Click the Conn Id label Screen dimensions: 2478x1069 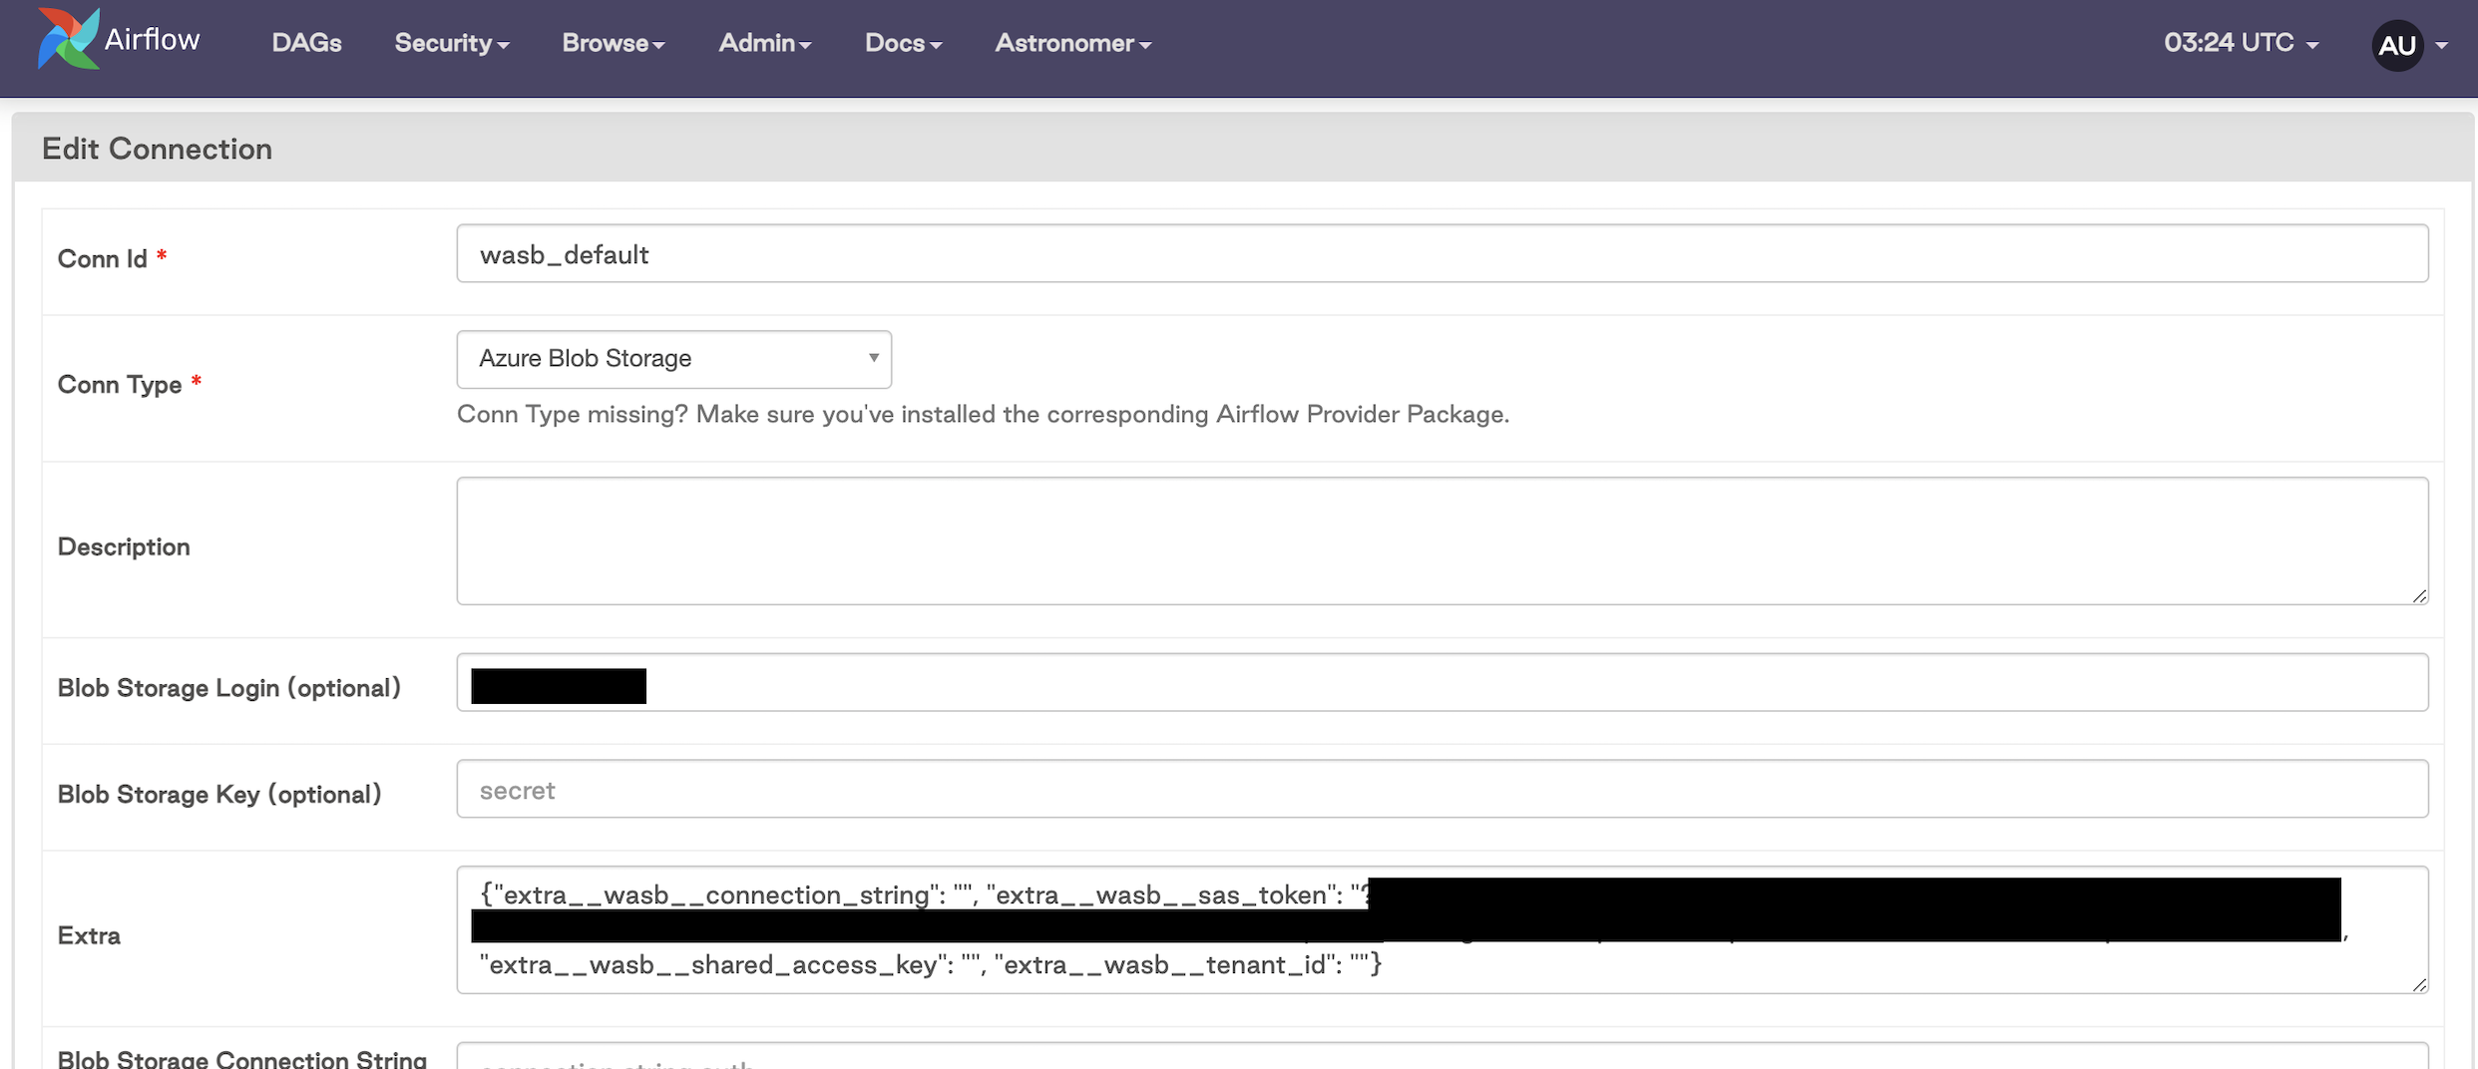(102, 259)
